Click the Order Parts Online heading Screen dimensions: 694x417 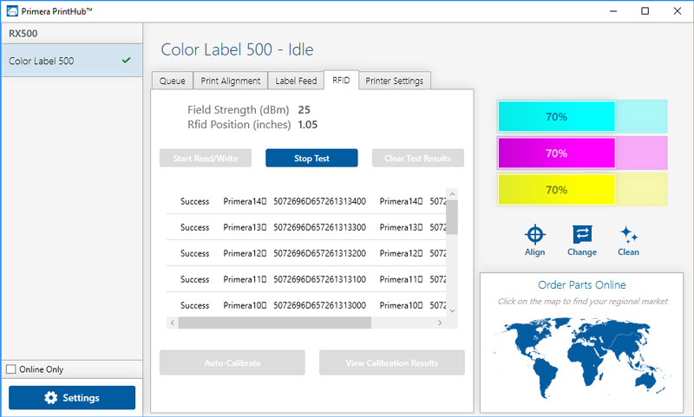[582, 284]
